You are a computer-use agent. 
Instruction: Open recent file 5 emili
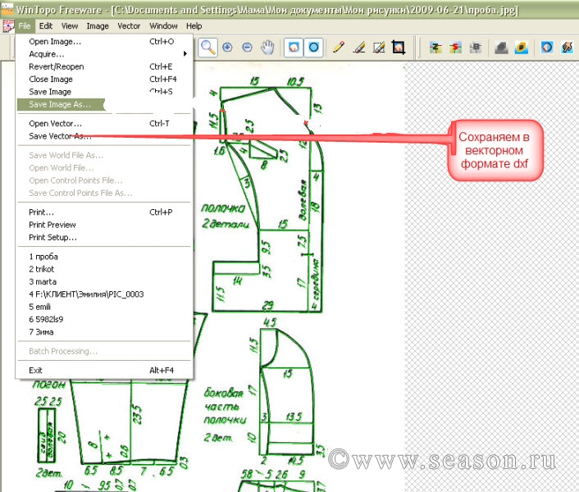(104, 307)
